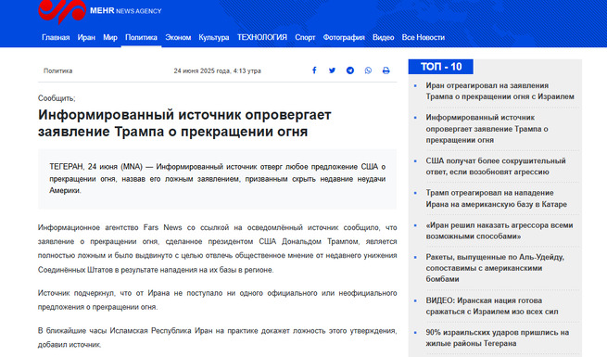
Task: Click the Политика breadcrumb category link
Action: tap(58, 70)
